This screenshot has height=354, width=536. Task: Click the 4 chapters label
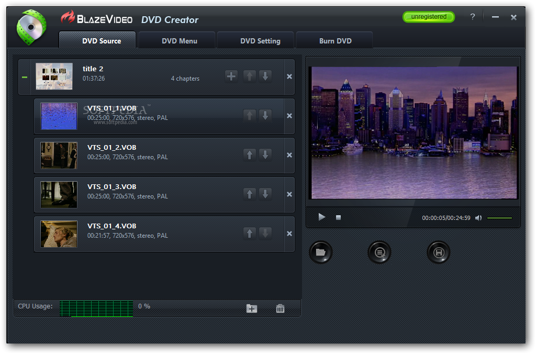[185, 79]
